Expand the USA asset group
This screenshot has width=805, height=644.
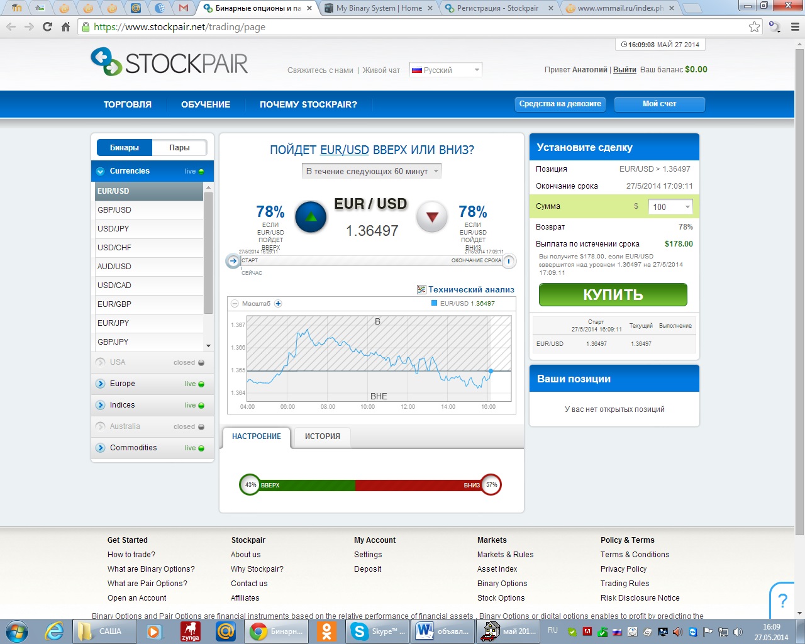pos(152,362)
